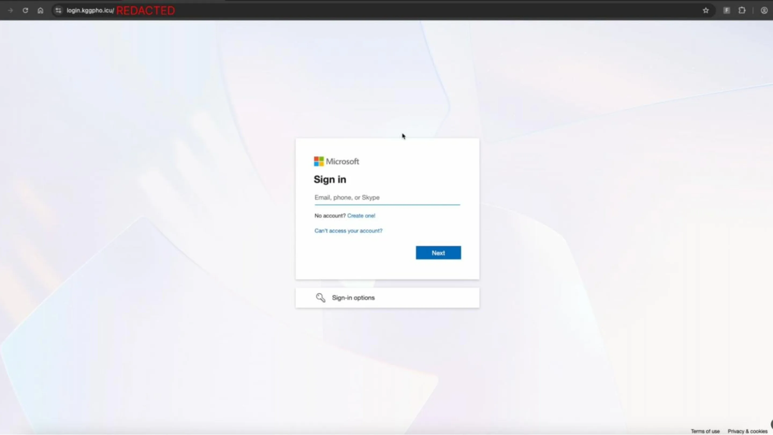Open the browser profile avatar menu
Screen dimensions: 773x435
point(763,10)
